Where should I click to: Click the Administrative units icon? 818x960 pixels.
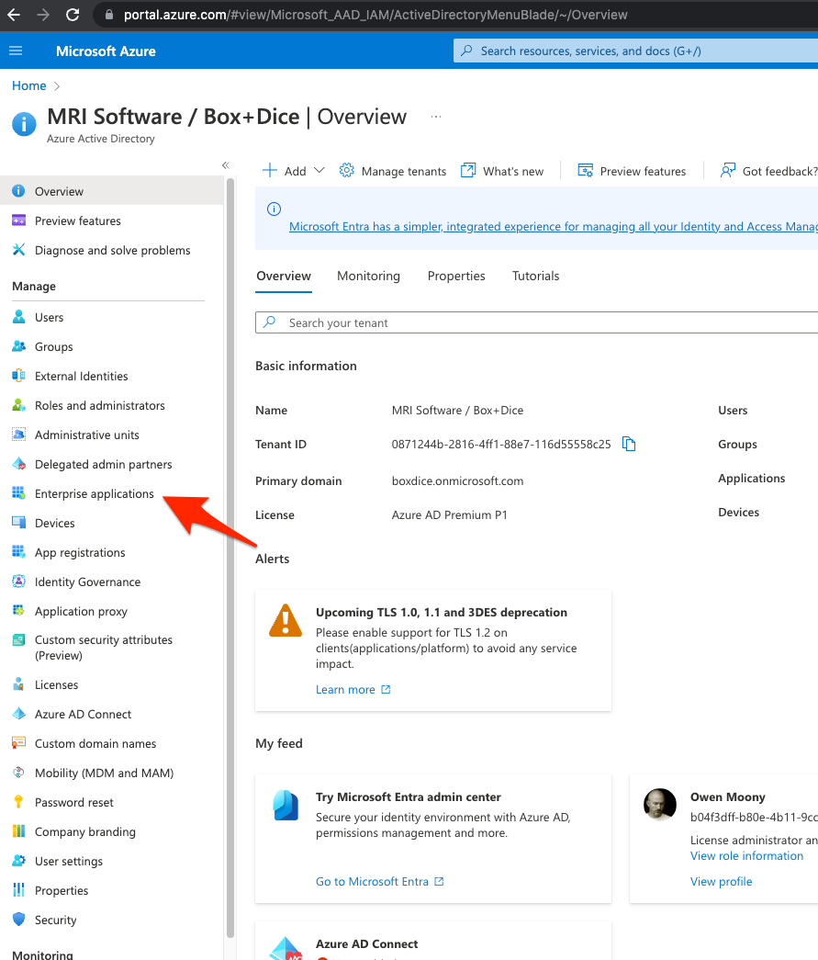[19, 435]
